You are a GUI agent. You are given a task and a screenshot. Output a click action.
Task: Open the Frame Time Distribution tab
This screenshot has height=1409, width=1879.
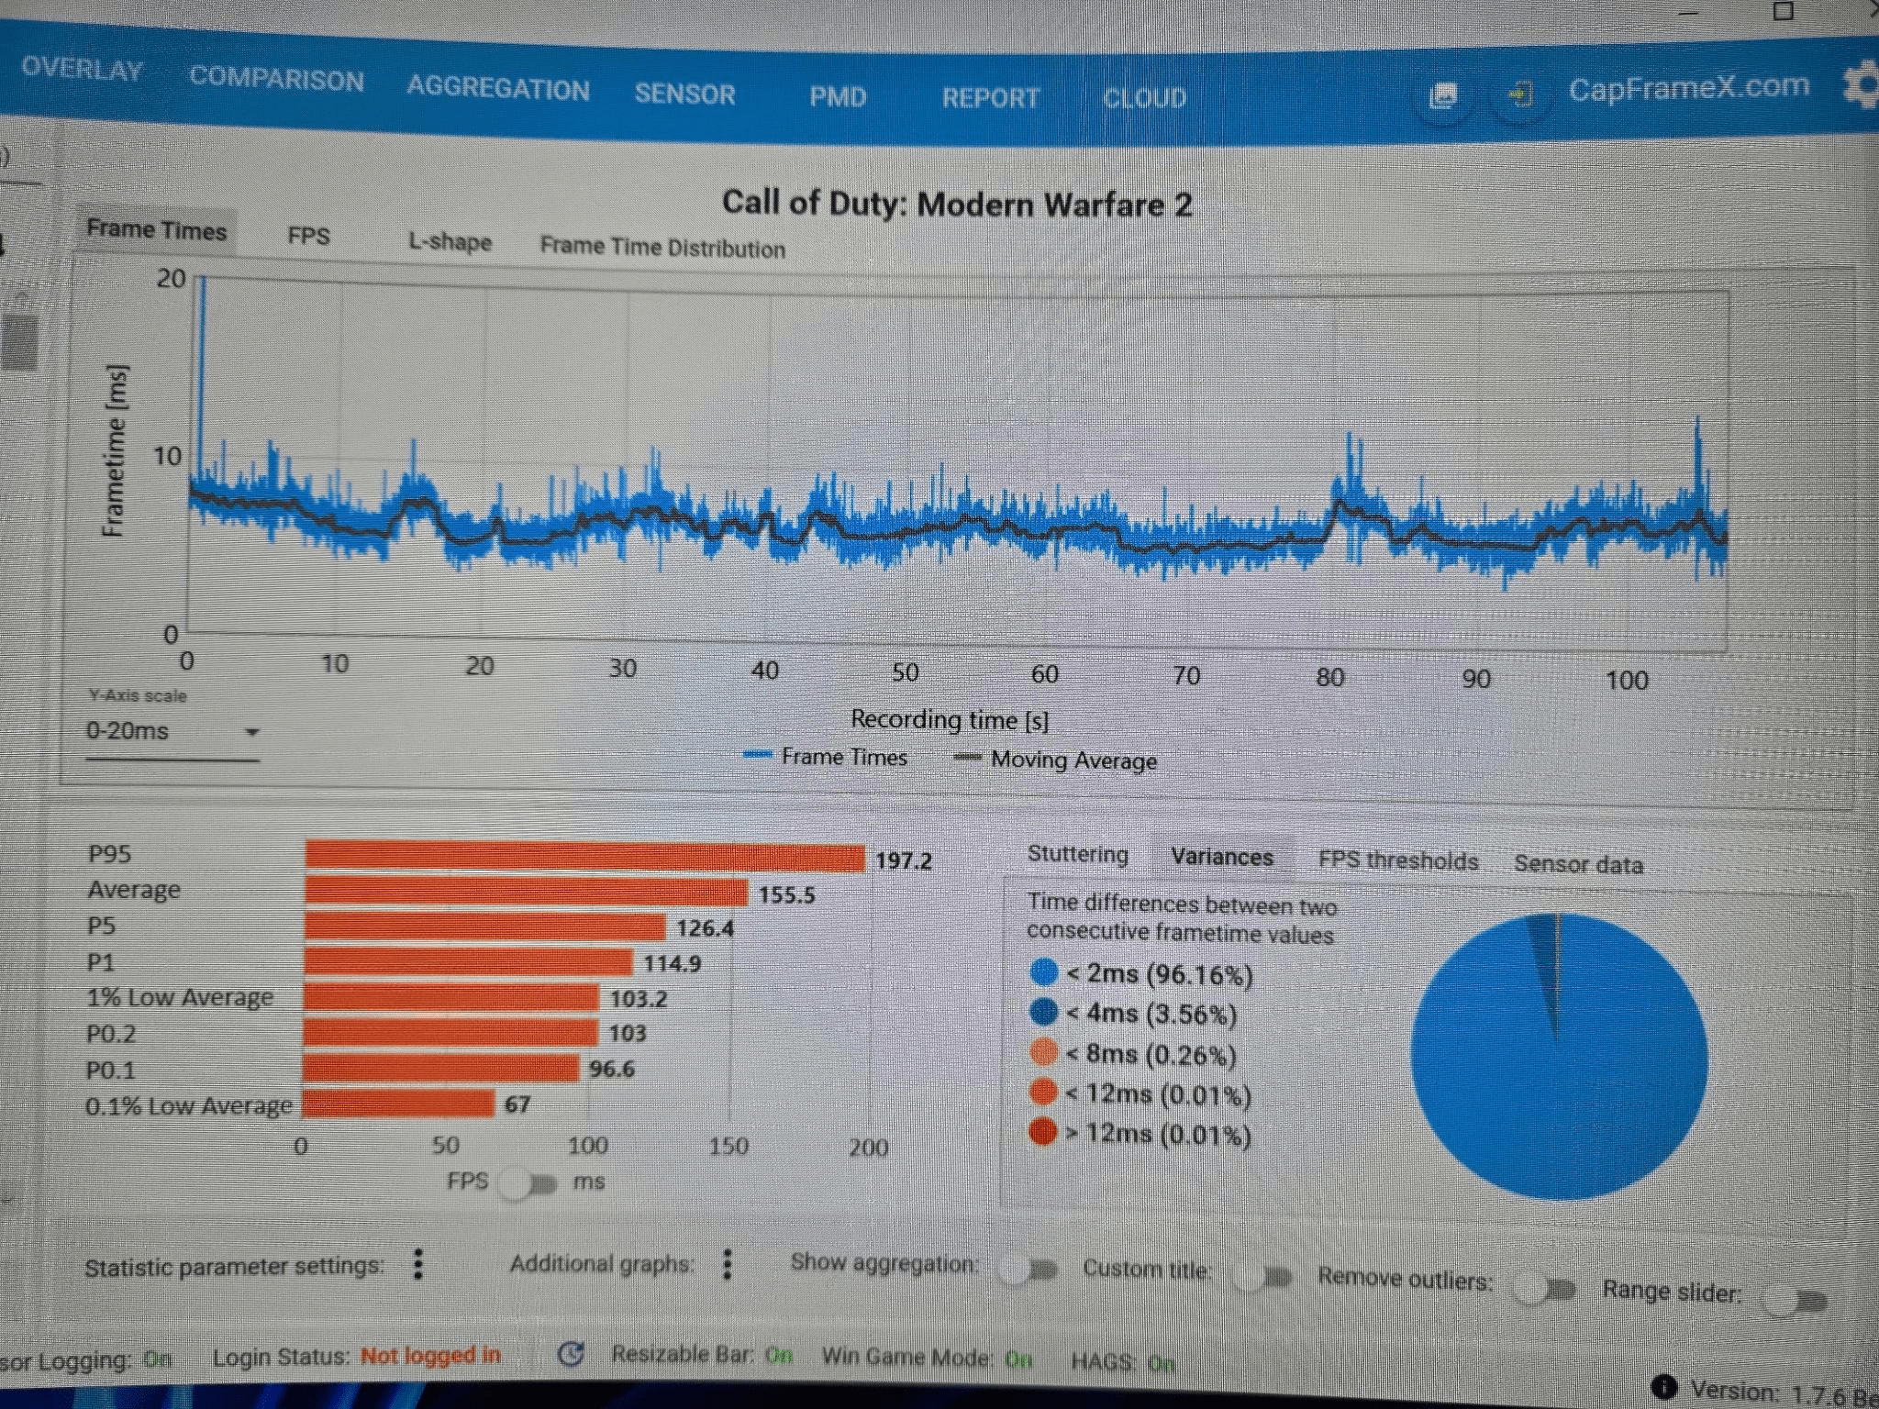click(x=662, y=248)
